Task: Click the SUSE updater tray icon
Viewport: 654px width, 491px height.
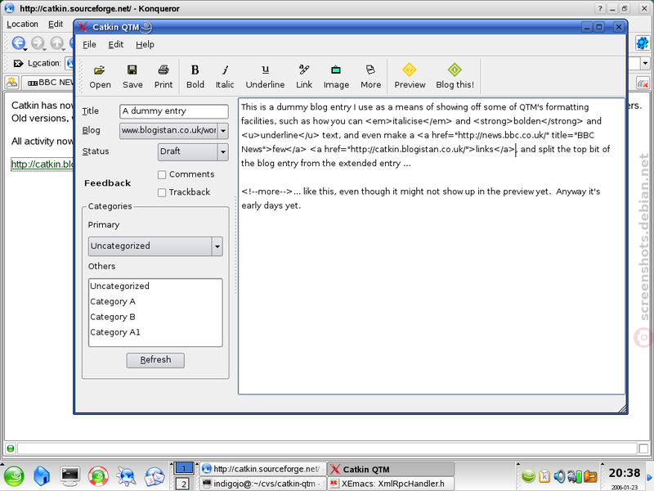Action: point(528,476)
